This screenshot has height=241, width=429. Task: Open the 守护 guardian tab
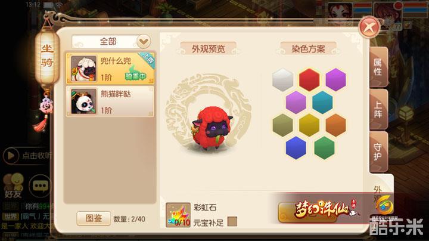(378, 152)
